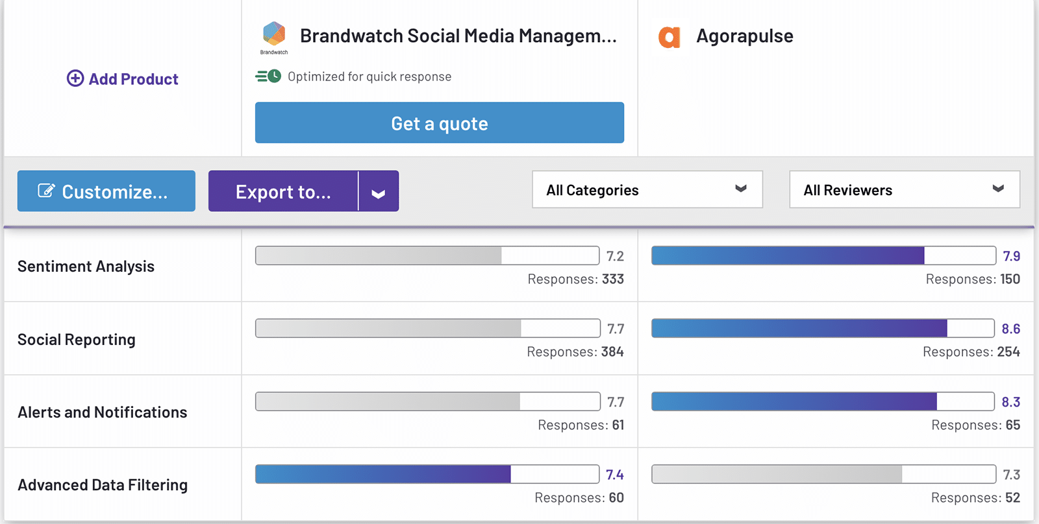Open the Agorapulse product title link
The image size is (1039, 524).
tap(744, 36)
